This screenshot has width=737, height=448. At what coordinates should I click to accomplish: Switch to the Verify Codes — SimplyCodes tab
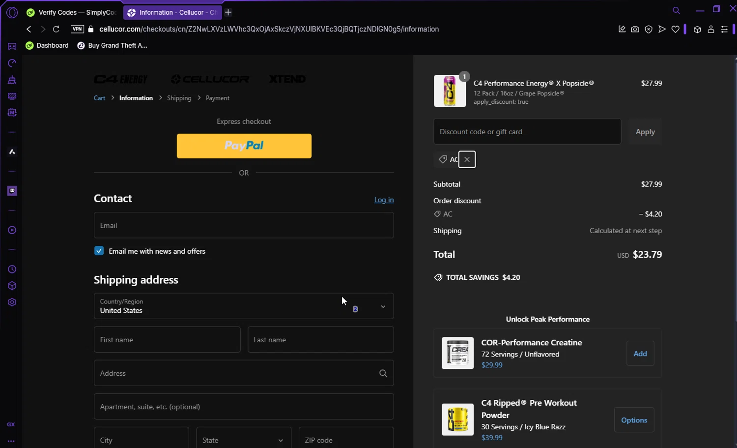tap(72, 12)
